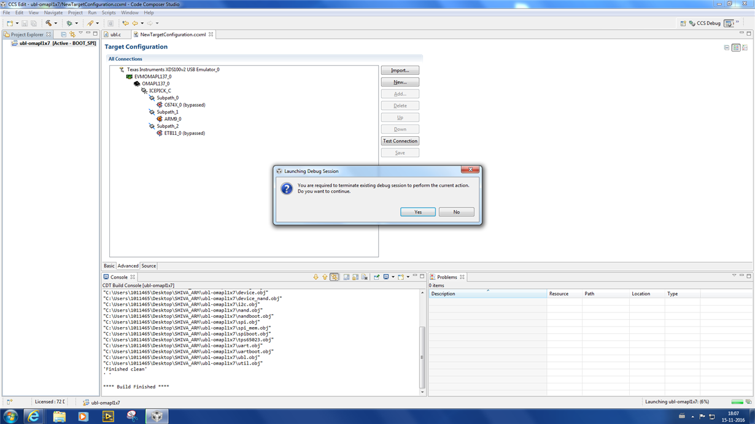Click Collapse All in Project Explorer

click(64, 34)
